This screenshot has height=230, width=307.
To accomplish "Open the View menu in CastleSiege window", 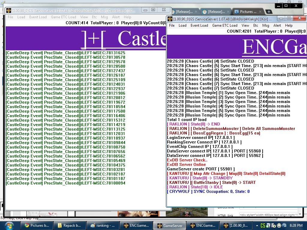I will coord(84,17).
